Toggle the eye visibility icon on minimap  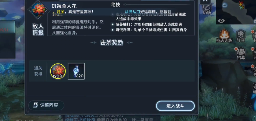click(221, 21)
